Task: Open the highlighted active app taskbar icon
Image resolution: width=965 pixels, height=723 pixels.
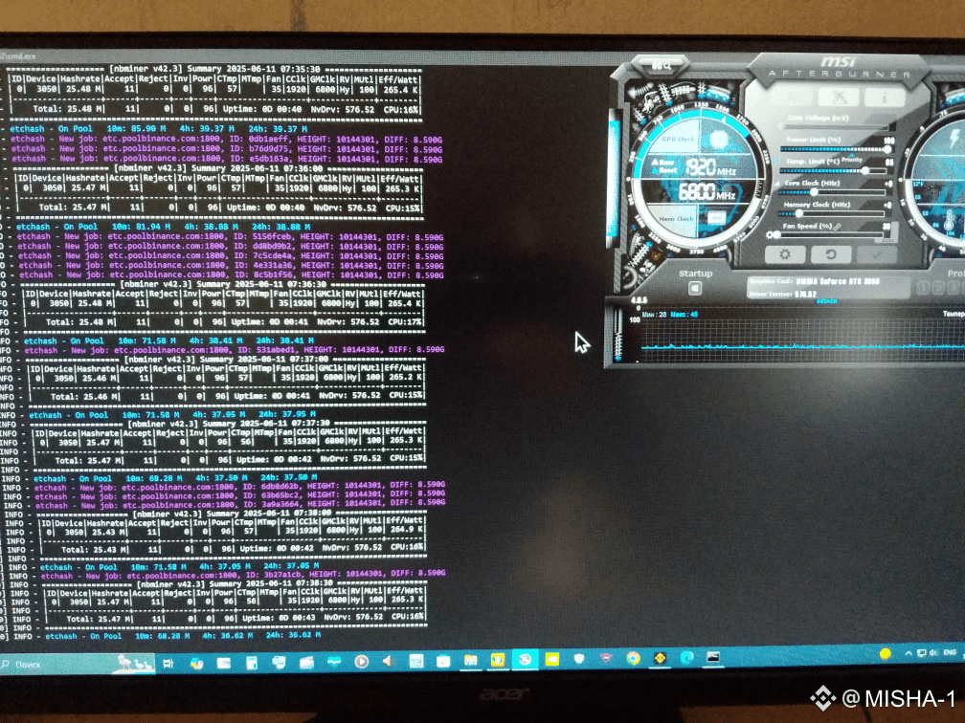Action: click(x=525, y=659)
